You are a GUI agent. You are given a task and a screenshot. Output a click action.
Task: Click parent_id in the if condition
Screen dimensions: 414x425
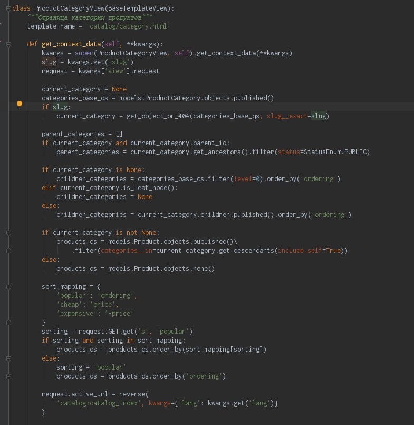(x=211, y=143)
